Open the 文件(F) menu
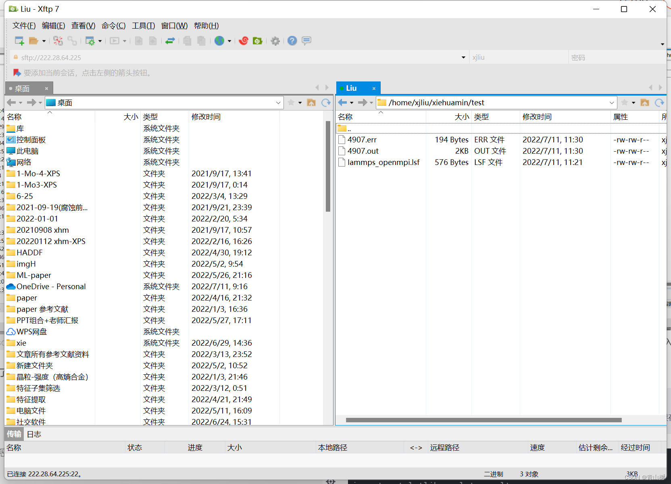The height and width of the screenshot is (484, 671). pyautogui.click(x=24, y=26)
